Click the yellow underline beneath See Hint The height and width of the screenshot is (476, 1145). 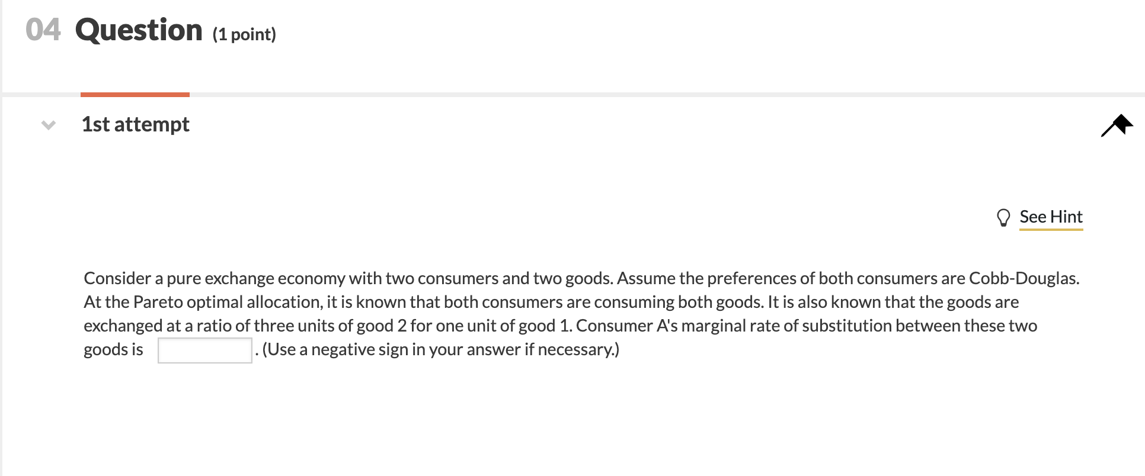click(1051, 229)
